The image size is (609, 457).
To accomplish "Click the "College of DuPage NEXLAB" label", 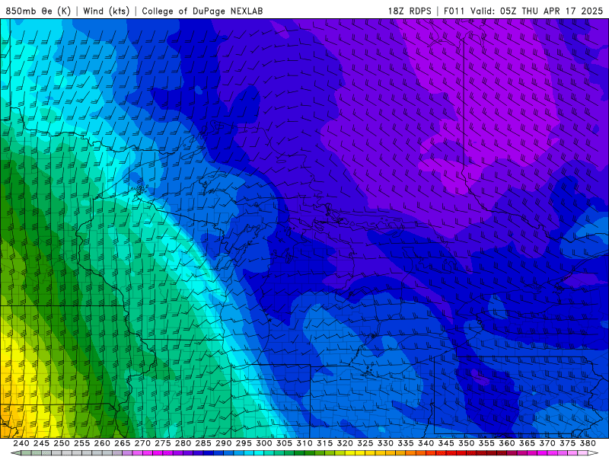I will tap(202, 11).
